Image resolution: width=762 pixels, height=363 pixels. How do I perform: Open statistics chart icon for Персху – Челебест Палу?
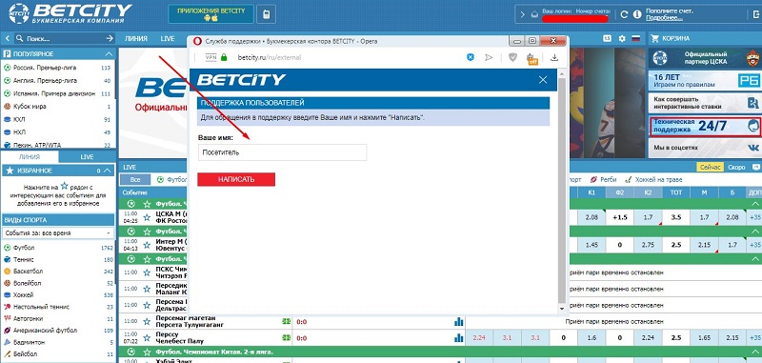[x=459, y=337]
